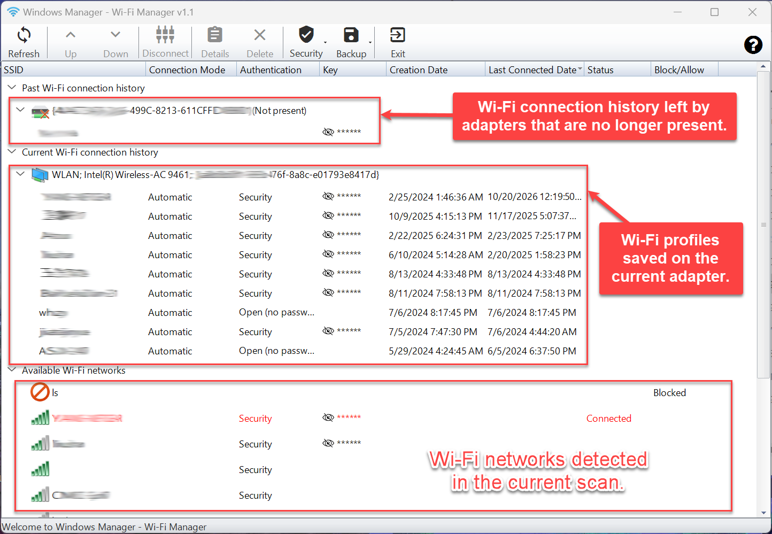The image size is (772, 534).
Task: Reveal key of the 2/25/2024 profile
Action: point(328,196)
